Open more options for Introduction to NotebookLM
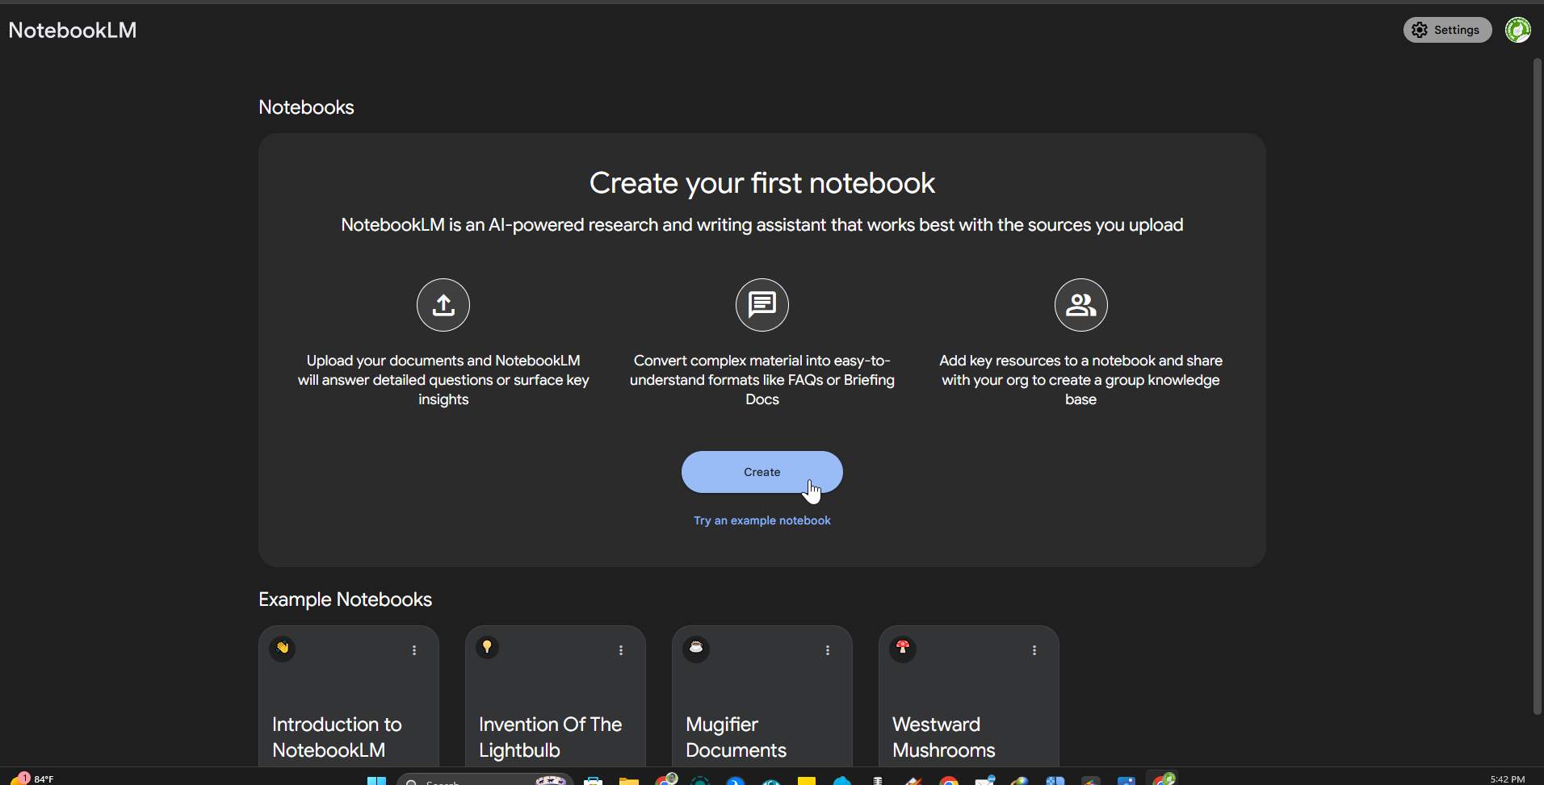Image resolution: width=1544 pixels, height=785 pixels. pyautogui.click(x=414, y=650)
